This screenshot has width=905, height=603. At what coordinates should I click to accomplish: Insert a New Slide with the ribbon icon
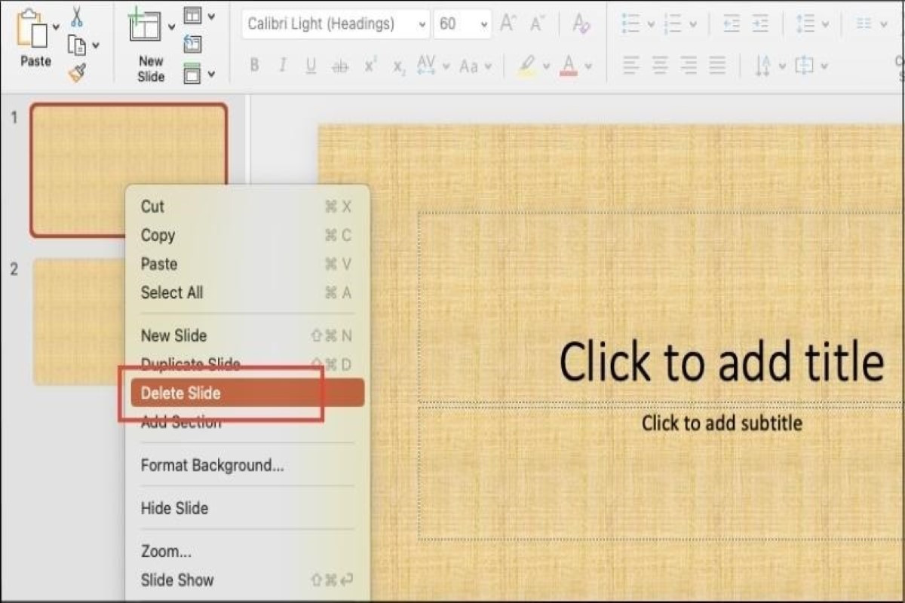145,27
